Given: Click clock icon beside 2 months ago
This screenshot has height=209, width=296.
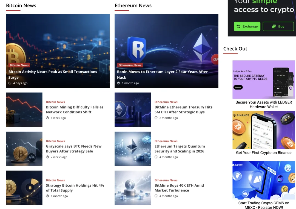Looking at the screenshot, I should (156, 118).
